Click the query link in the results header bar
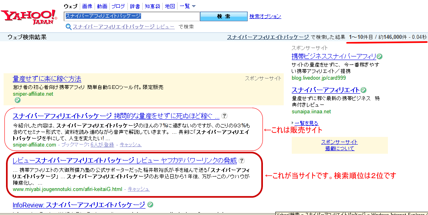Screen dimensions: 428x215 point(268,37)
